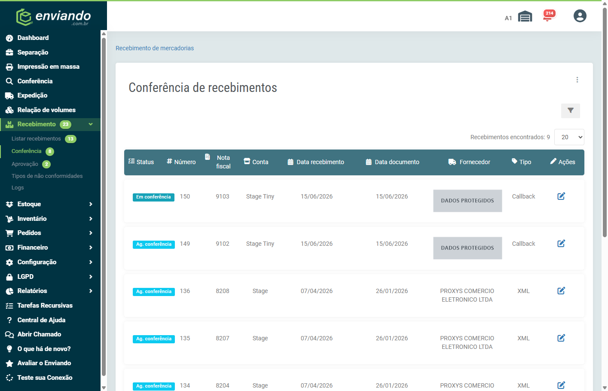Open the three-dot options menu
The image size is (608, 391).
point(577,80)
